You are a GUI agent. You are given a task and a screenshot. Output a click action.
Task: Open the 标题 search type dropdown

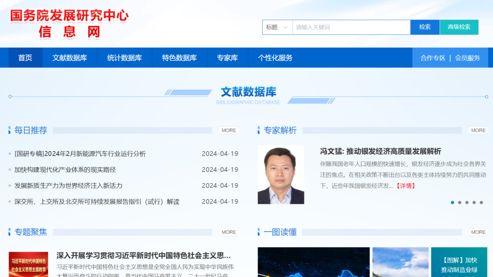pyautogui.click(x=277, y=28)
